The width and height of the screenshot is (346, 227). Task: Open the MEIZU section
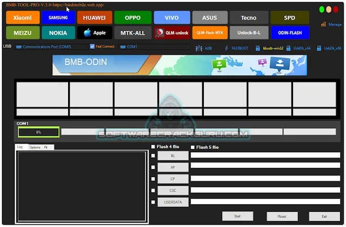pos(23,33)
